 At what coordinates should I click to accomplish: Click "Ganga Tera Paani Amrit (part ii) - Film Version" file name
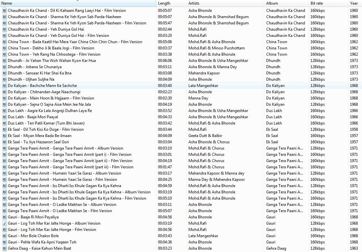pyautogui.click(x=70, y=160)
